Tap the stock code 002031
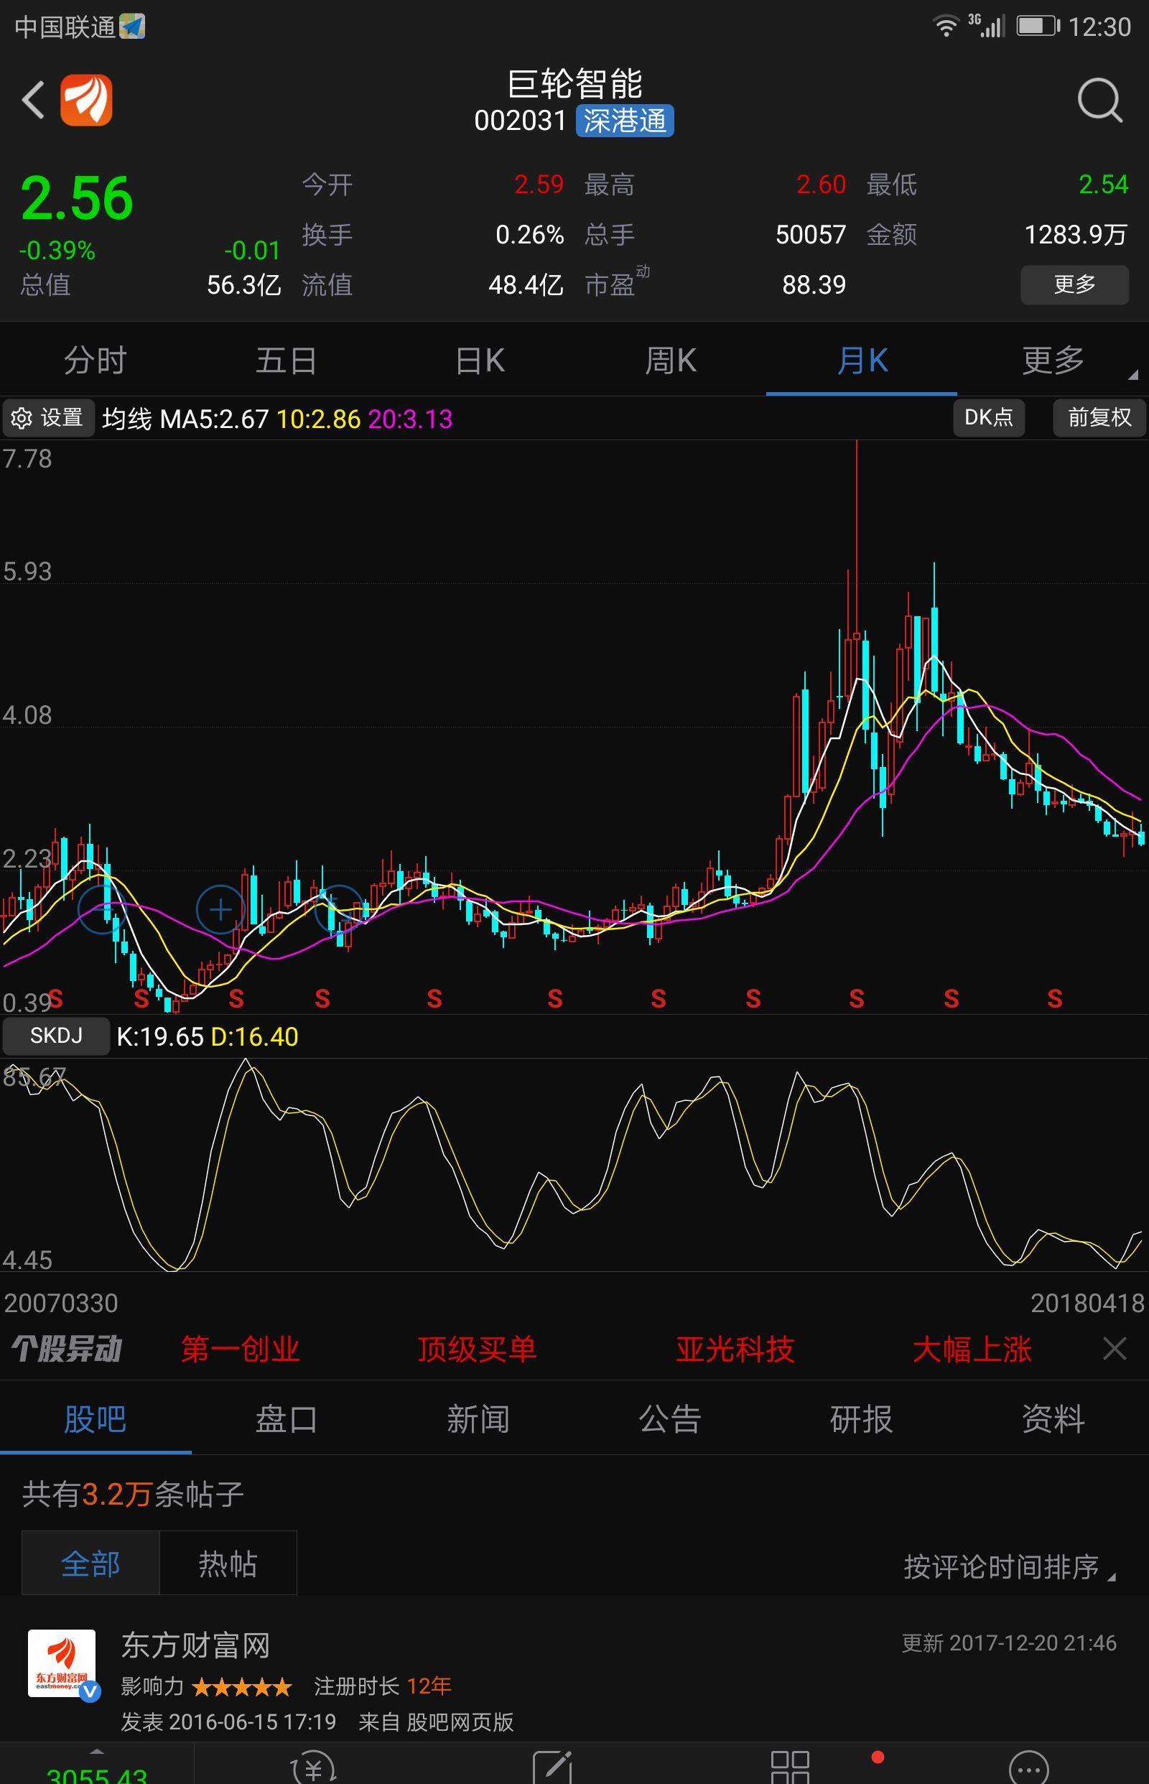The height and width of the screenshot is (1784, 1149). [x=521, y=121]
